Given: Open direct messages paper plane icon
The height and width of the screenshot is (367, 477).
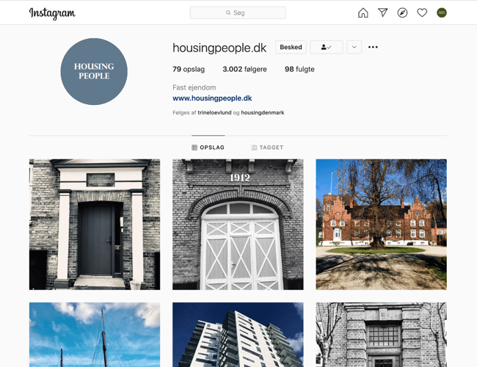Looking at the screenshot, I should pos(382,12).
